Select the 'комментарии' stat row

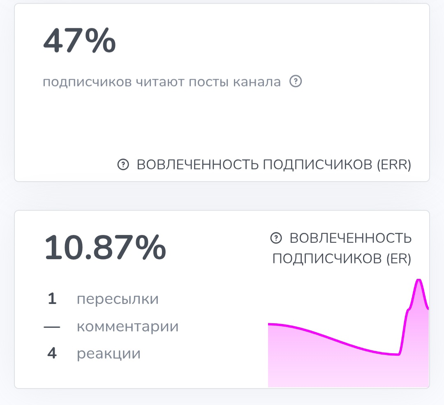click(127, 326)
